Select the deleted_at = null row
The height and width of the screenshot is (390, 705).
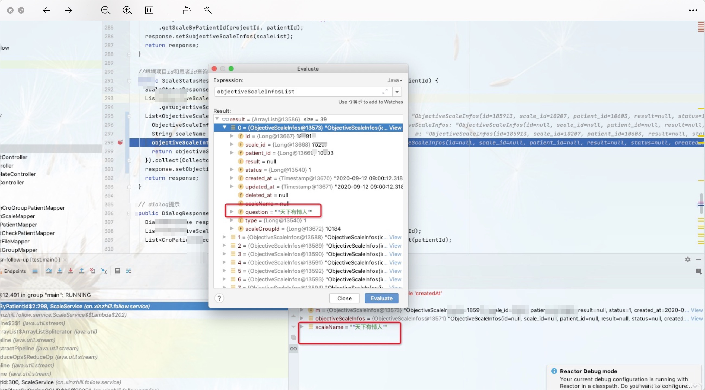tap(308, 195)
